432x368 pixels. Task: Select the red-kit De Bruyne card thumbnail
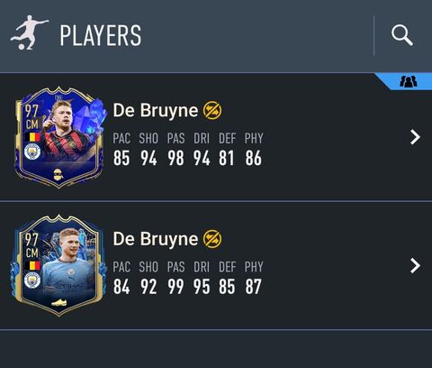click(59, 137)
